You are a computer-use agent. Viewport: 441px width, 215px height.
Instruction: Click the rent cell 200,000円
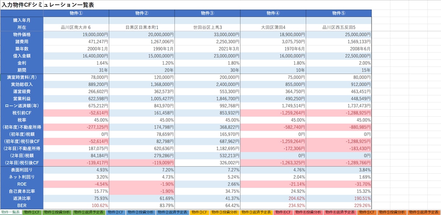click(x=207, y=77)
